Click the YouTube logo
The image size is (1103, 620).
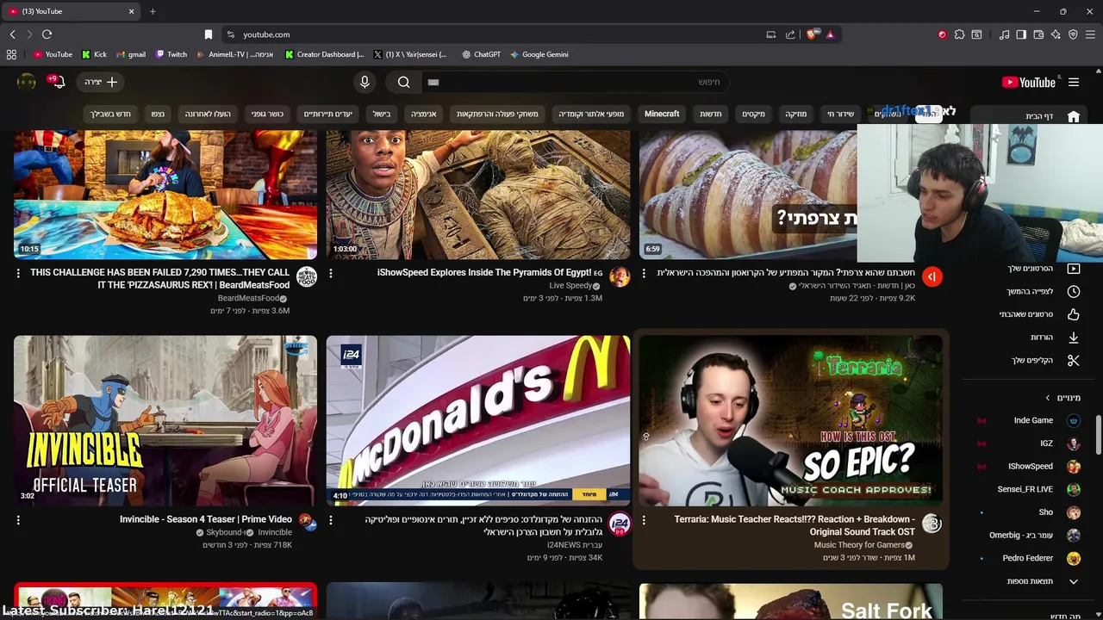[x=1028, y=82]
